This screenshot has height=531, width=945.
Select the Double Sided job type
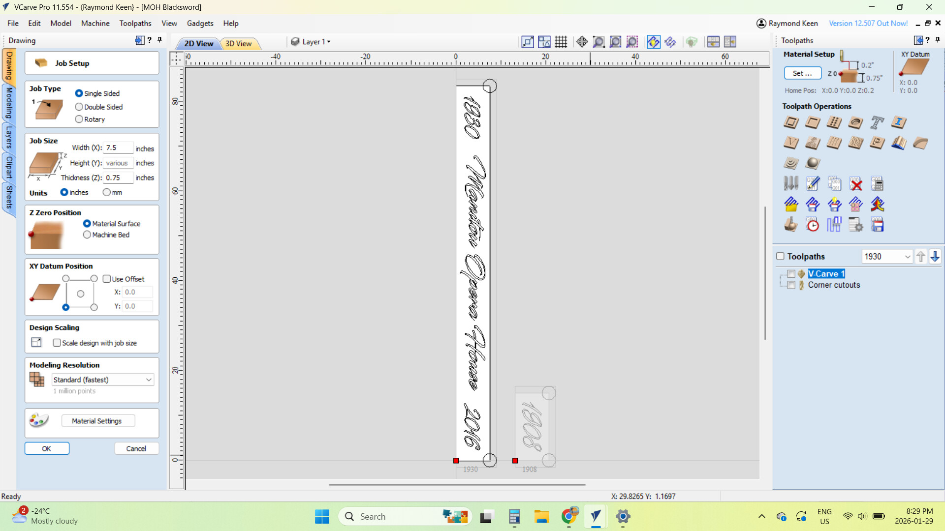(x=79, y=107)
